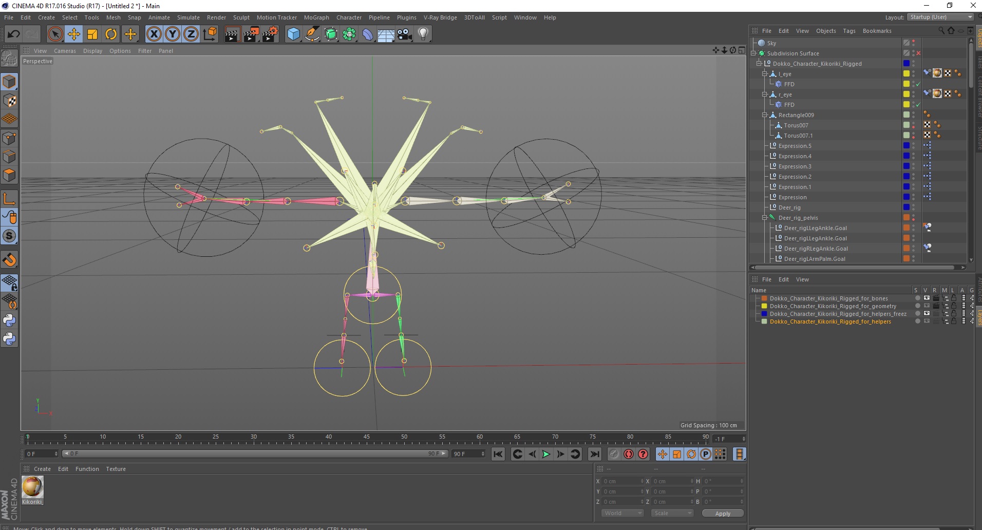Toggle solo for geometry layer

tap(917, 306)
